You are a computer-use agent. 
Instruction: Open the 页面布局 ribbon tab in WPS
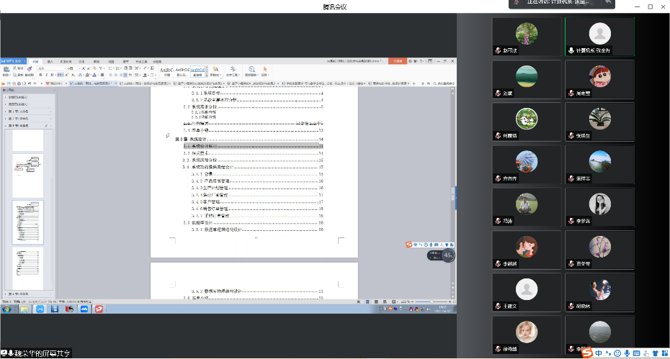coord(66,61)
